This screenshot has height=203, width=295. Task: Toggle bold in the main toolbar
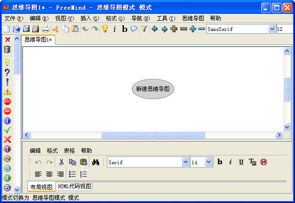(124, 29)
